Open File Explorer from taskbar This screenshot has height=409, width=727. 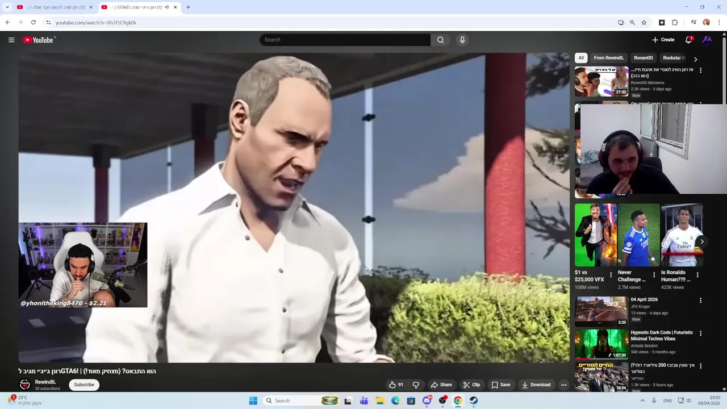[x=380, y=400]
